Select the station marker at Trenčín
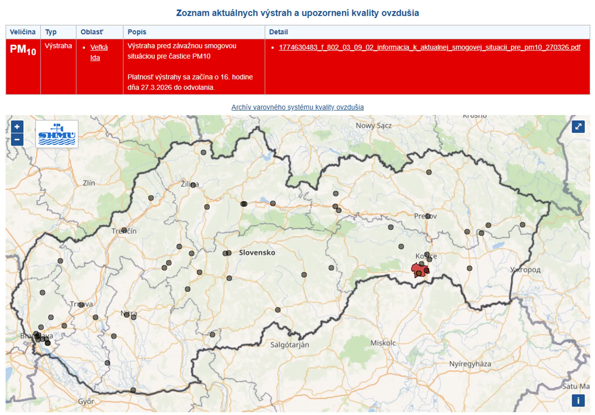This screenshot has width=595, height=415. point(124,230)
